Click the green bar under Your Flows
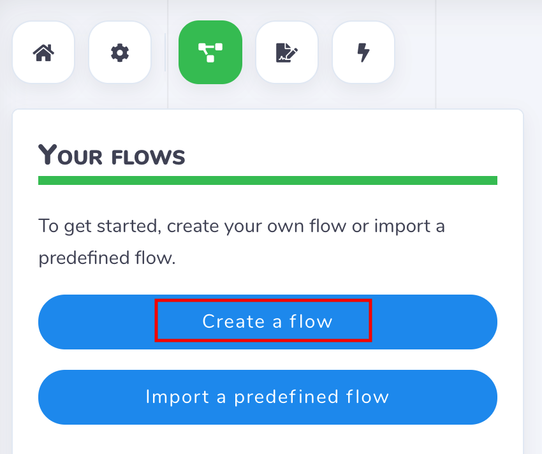Image resolution: width=542 pixels, height=454 pixels. pos(267,180)
